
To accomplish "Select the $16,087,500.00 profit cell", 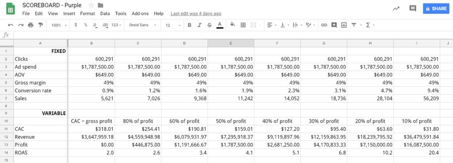I will point(417,145).
